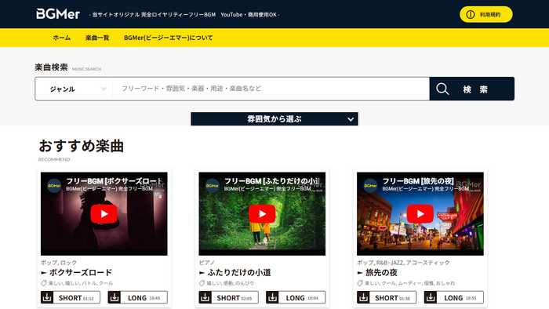Image resolution: width=549 pixels, height=309 pixels.
Task: Open the ふたりだけの小道 track title link
Action: tap(239, 272)
